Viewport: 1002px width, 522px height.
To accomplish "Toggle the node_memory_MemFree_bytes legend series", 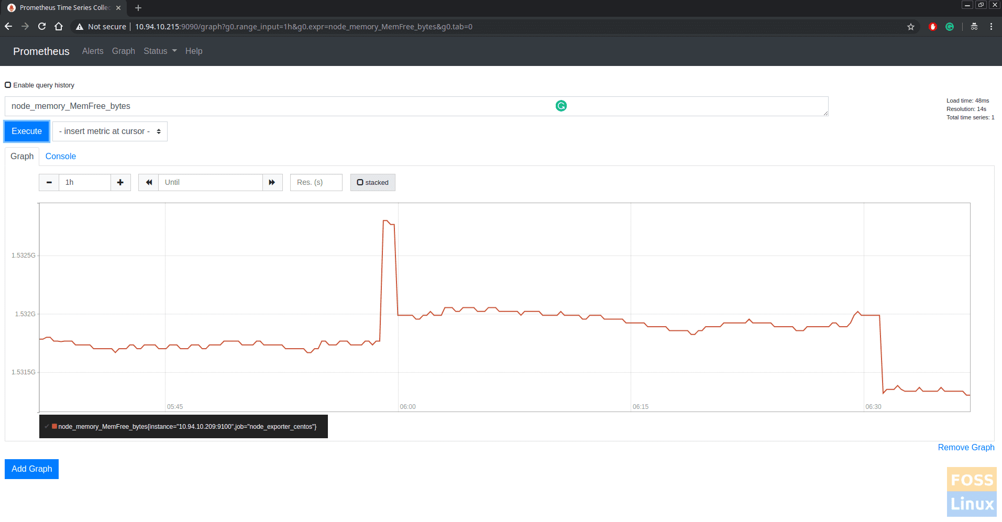I will [187, 427].
